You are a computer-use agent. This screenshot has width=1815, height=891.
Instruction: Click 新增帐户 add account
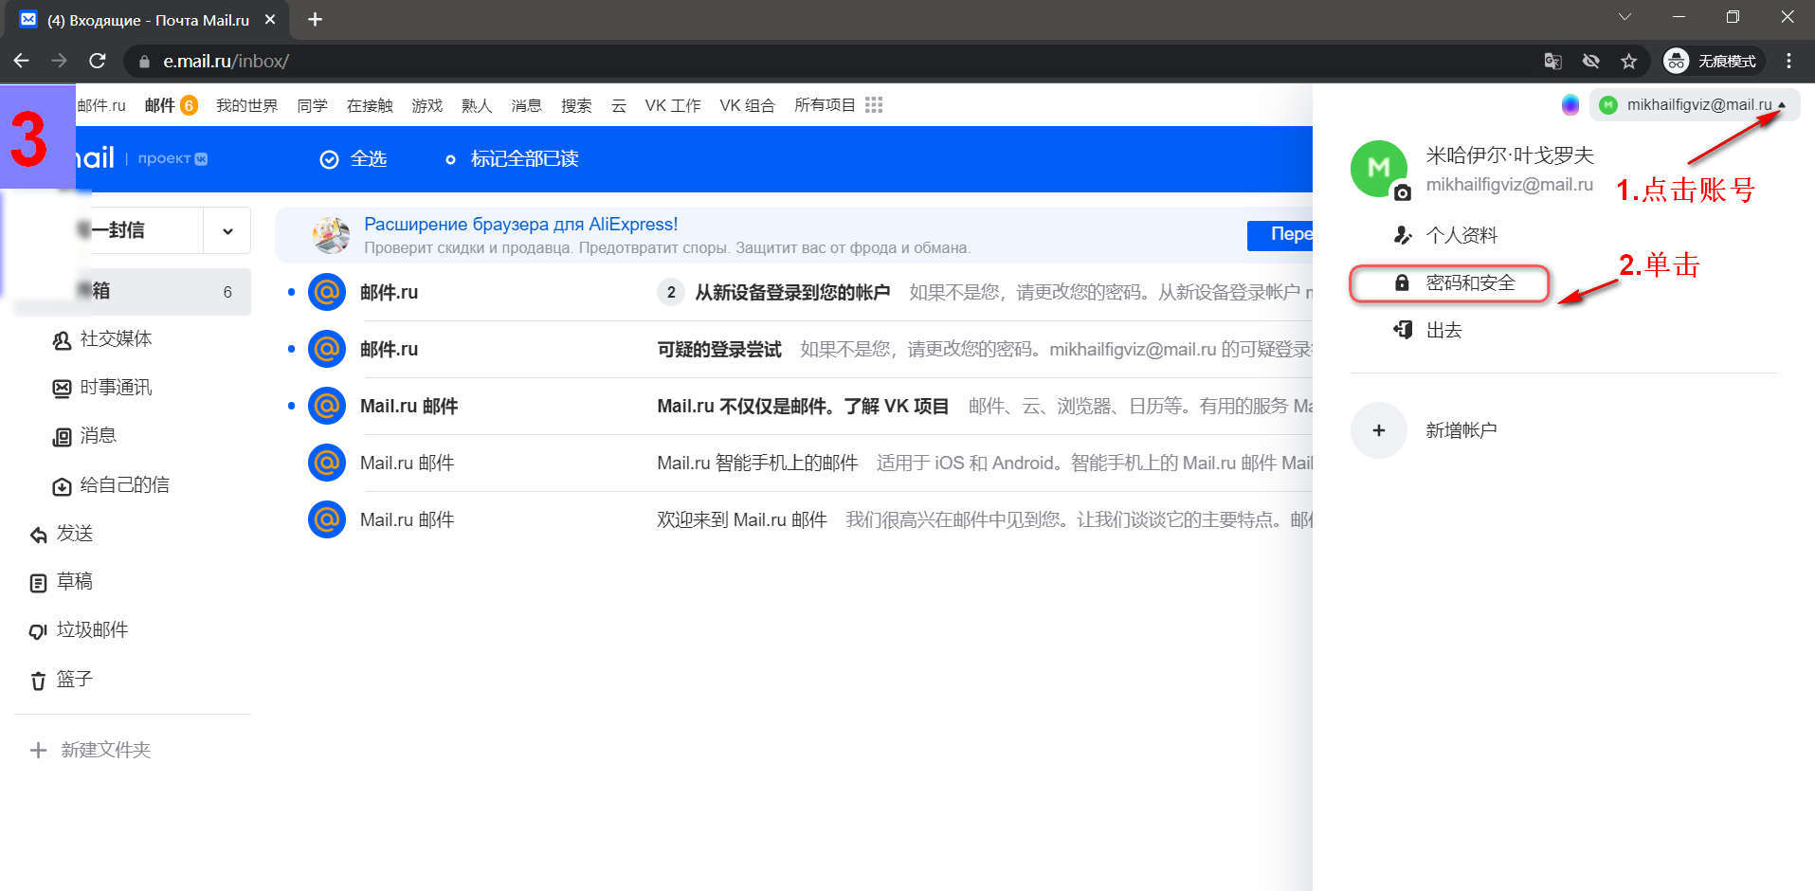[1461, 430]
